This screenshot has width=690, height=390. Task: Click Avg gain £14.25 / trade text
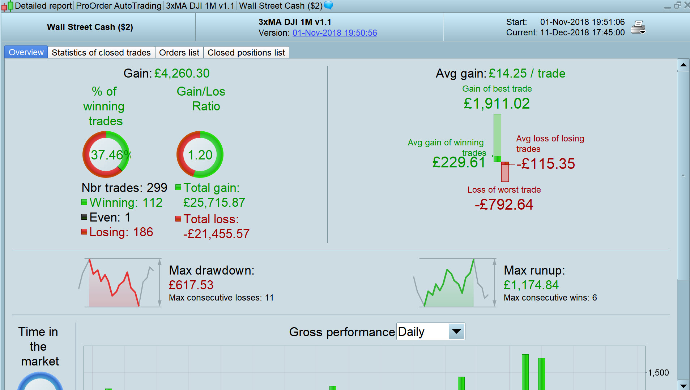coord(501,73)
